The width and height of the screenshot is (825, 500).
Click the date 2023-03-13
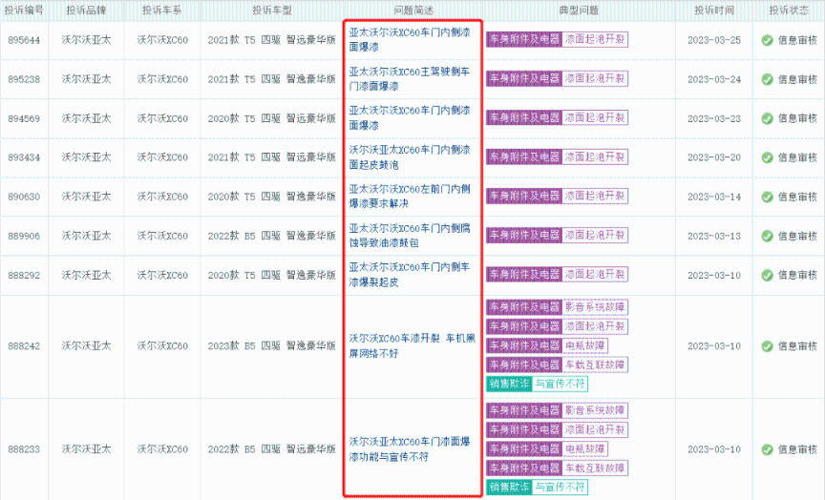714,236
